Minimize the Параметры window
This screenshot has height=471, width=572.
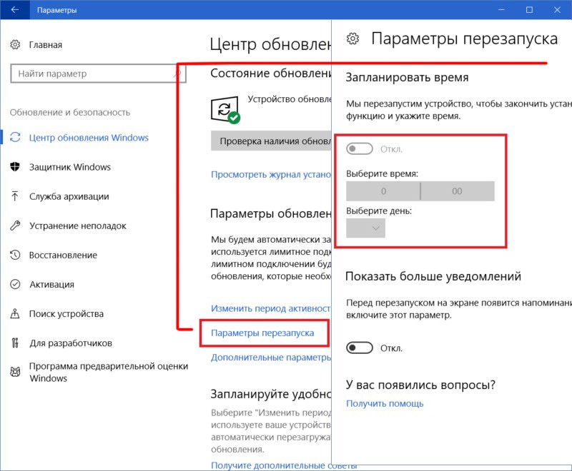coord(502,10)
